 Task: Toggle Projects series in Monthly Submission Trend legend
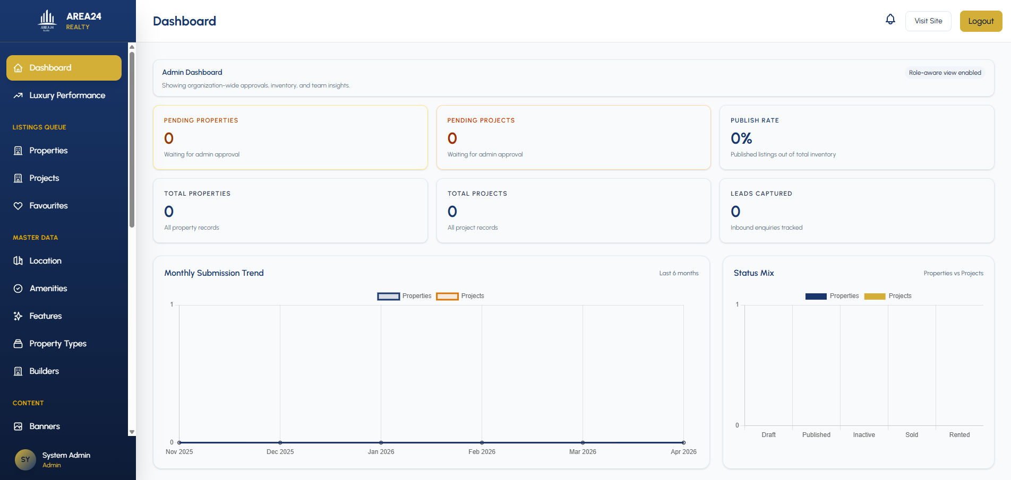click(x=460, y=296)
